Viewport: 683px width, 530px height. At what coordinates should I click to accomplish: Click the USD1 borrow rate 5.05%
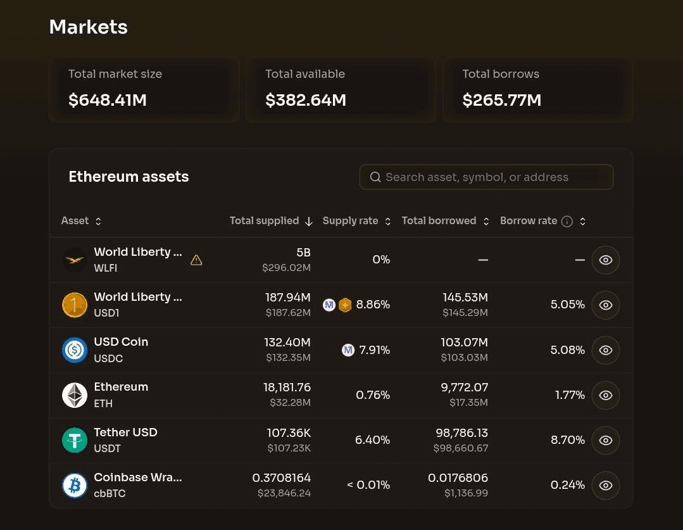(x=568, y=305)
